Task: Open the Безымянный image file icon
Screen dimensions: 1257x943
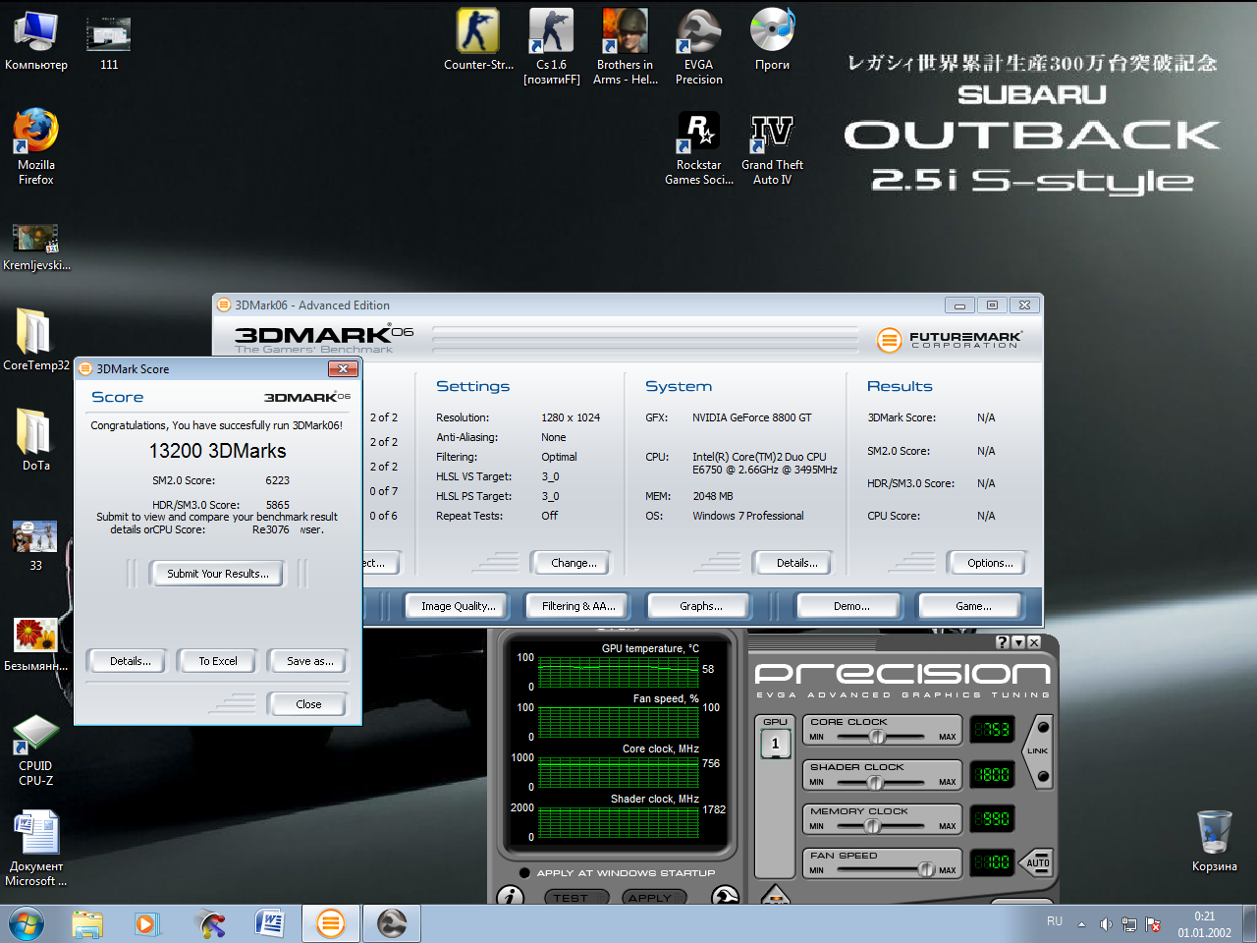Action: pyautogui.click(x=36, y=644)
